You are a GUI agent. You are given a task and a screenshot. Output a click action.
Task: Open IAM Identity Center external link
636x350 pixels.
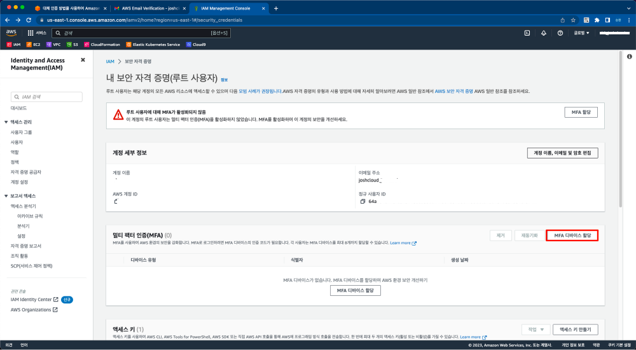pos(34,299)
